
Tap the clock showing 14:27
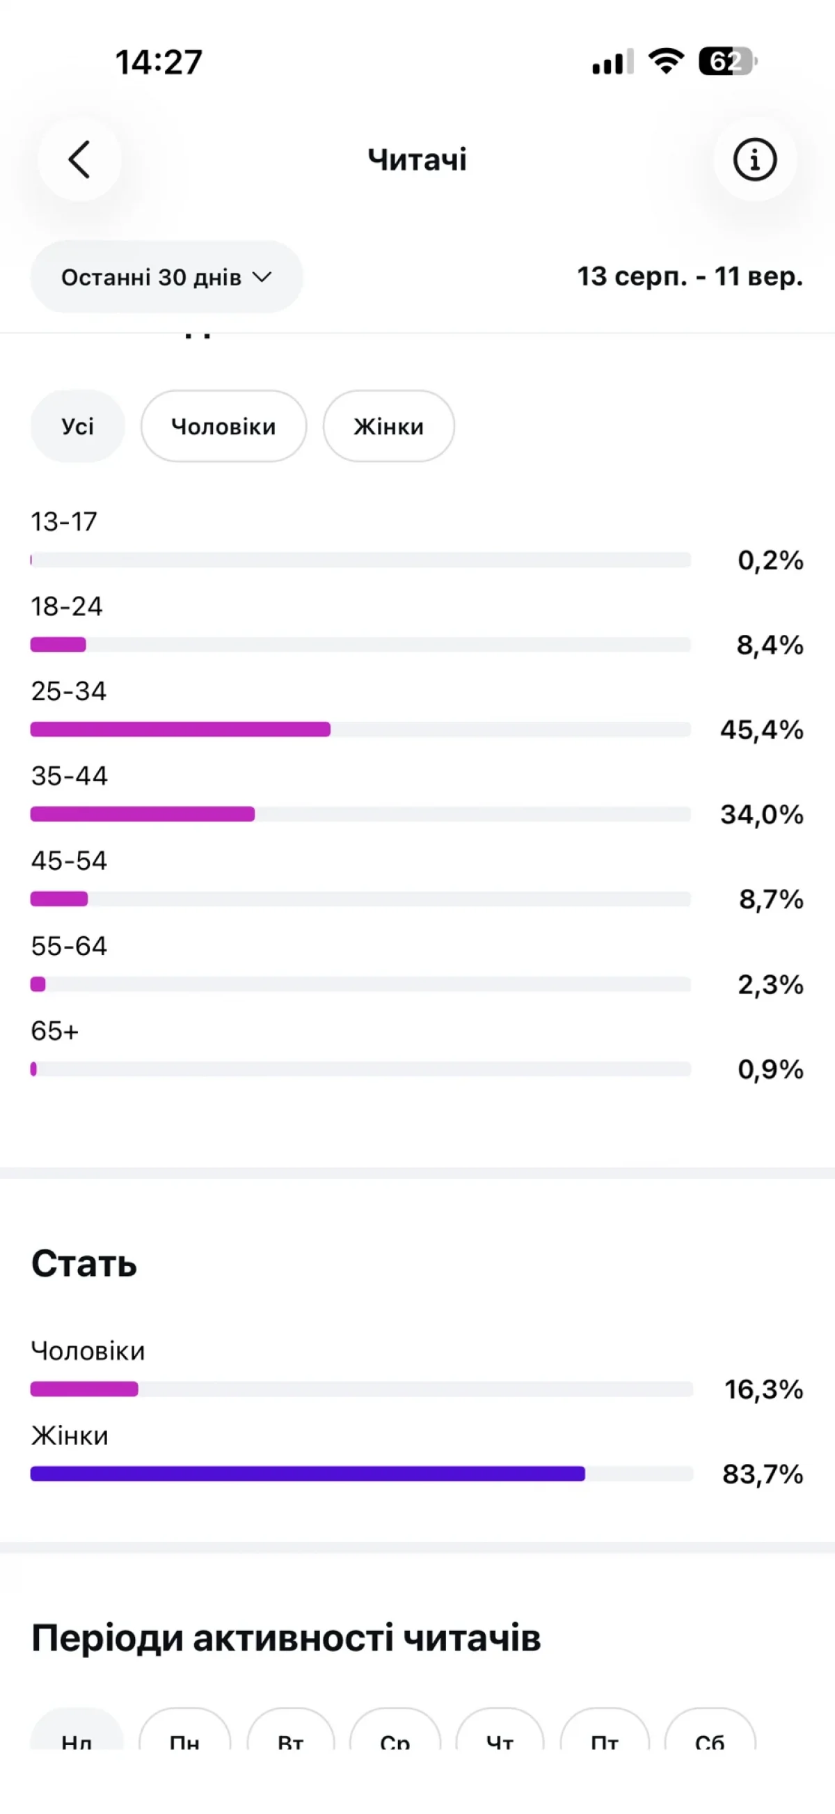[x=159, y=62]
